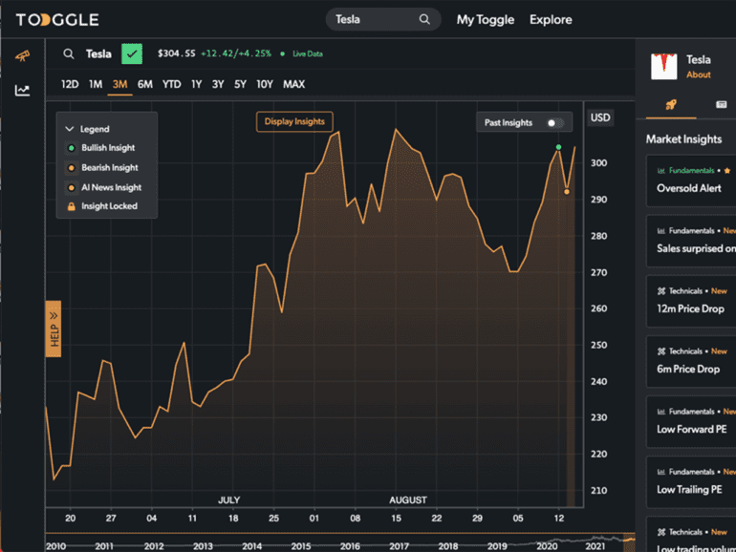Collapse the Legend panel chevron
The image size is (736, 552).
tap(70, 129)
